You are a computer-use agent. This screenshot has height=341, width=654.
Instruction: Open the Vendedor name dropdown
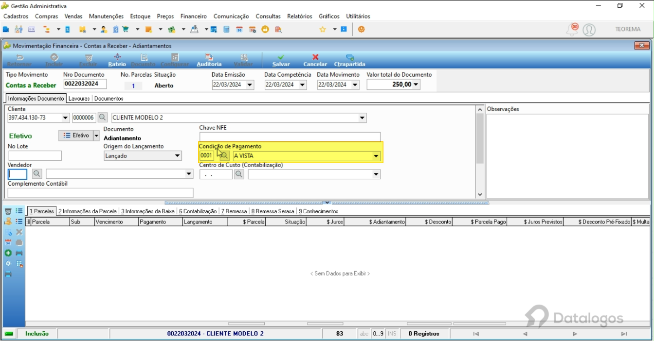point(189,174)
